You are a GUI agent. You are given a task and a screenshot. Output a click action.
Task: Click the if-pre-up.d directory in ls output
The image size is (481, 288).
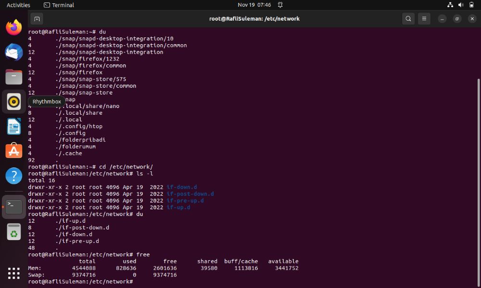[185, 201]
